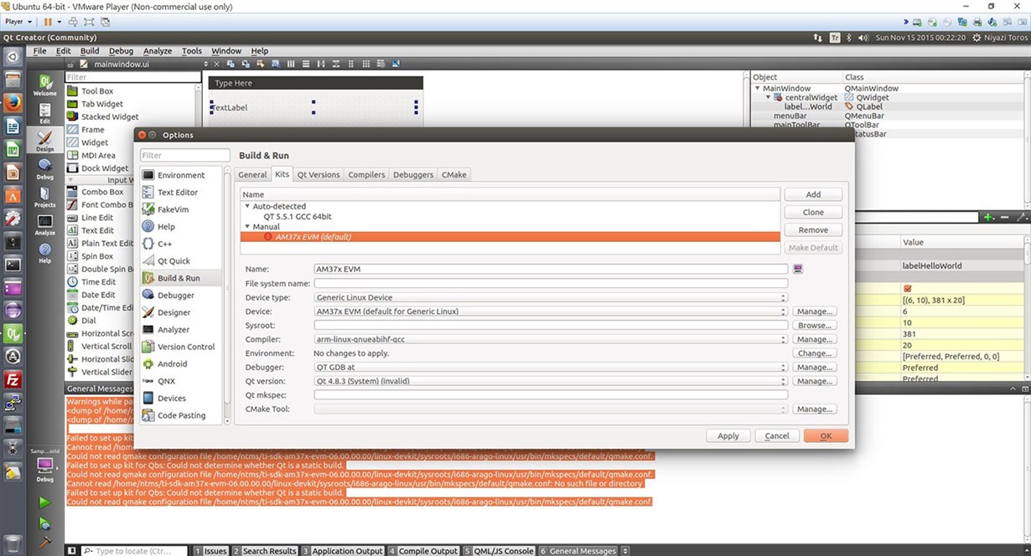Viewport: 1031px width, 556px height.
Task: Click the green plus add property icon
Action: point(989,217)
